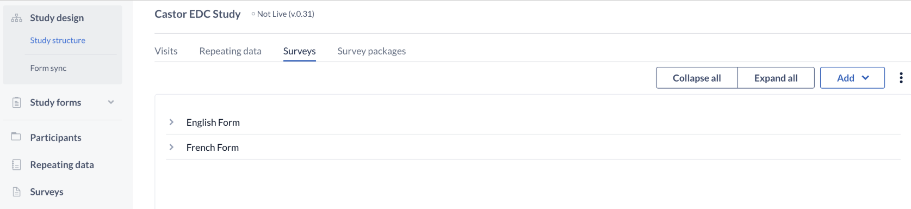Open the Study structure link
The width and height of the screenshot is (911, 209).
point(58,40)
